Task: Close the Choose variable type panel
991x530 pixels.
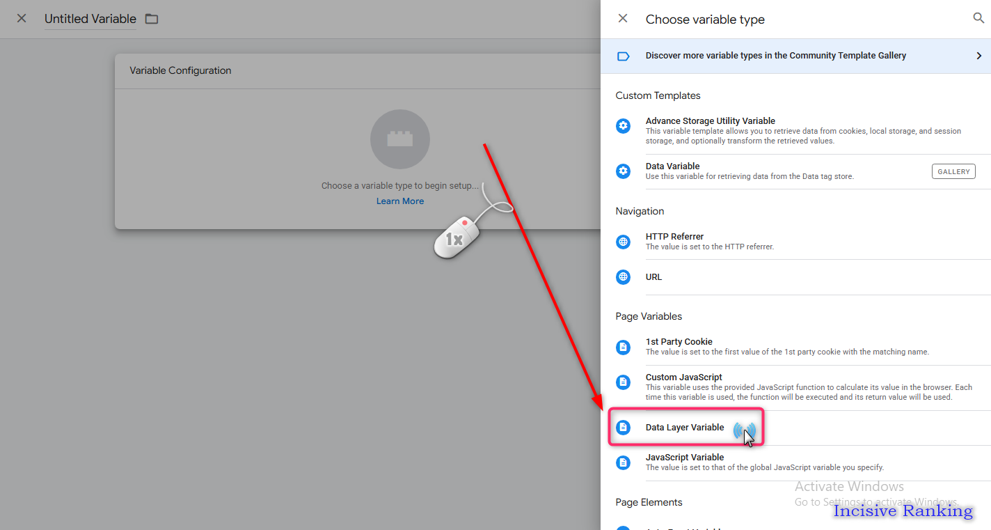Action: 623,19
